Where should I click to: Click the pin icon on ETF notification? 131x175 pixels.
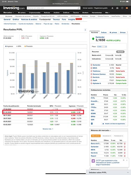click(124, 160)
